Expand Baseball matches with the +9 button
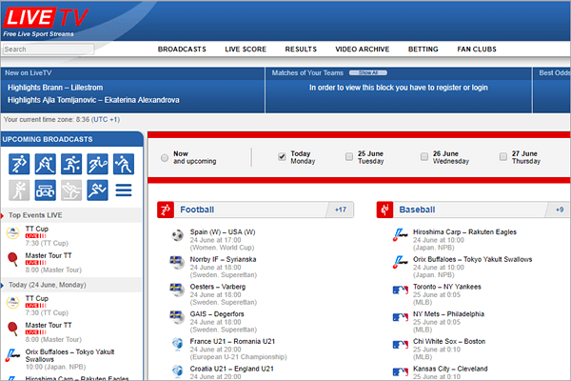571x381 pixels. point(560,210)
